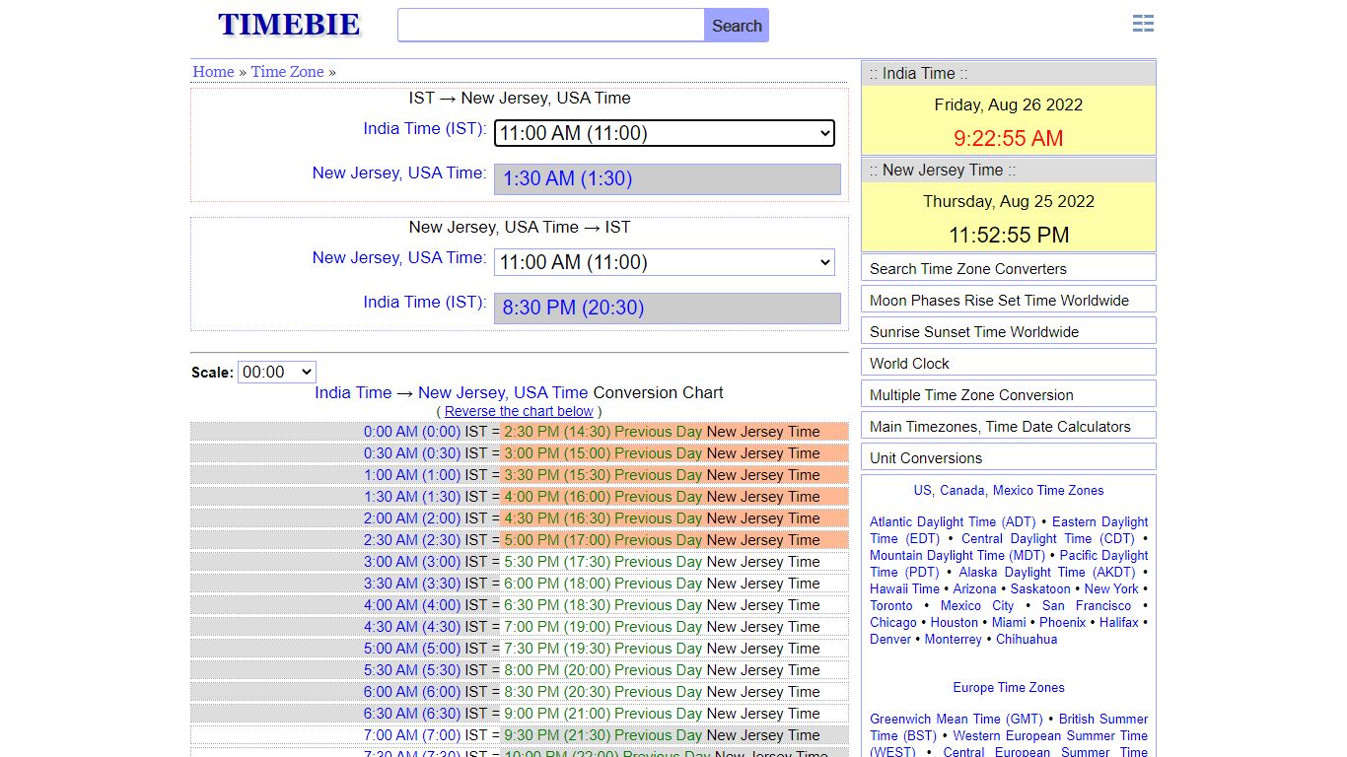Screen dimensions: 1347x757
Task: Open Phoenix time link
Action: (1063, 622)
